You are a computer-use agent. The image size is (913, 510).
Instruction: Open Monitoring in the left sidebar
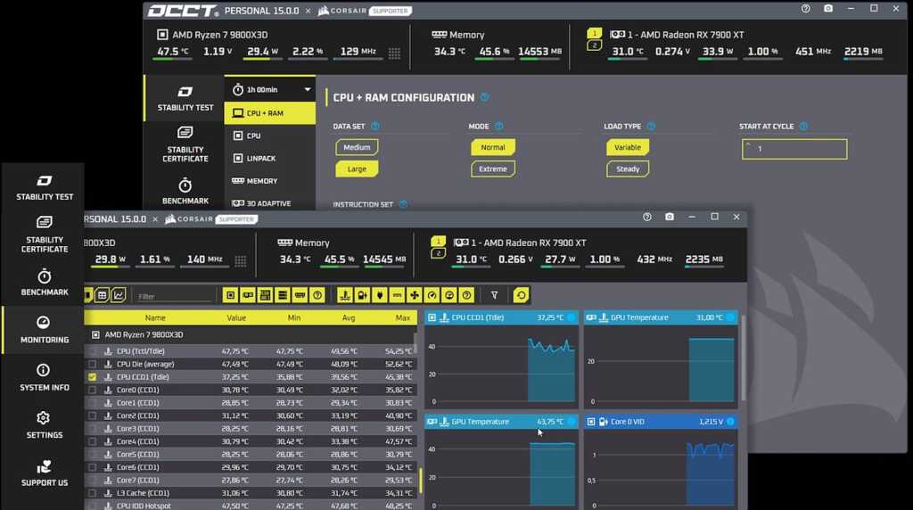point(44,329)
